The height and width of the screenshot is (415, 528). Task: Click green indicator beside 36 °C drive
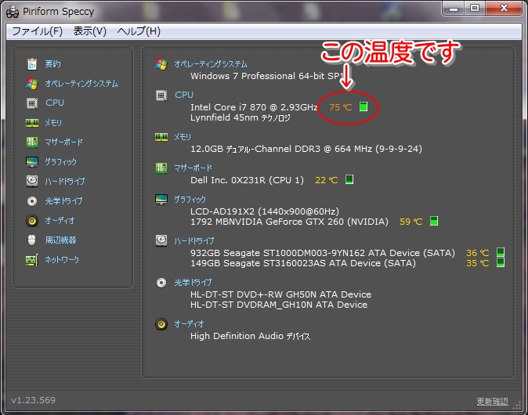tap(501, 252)
